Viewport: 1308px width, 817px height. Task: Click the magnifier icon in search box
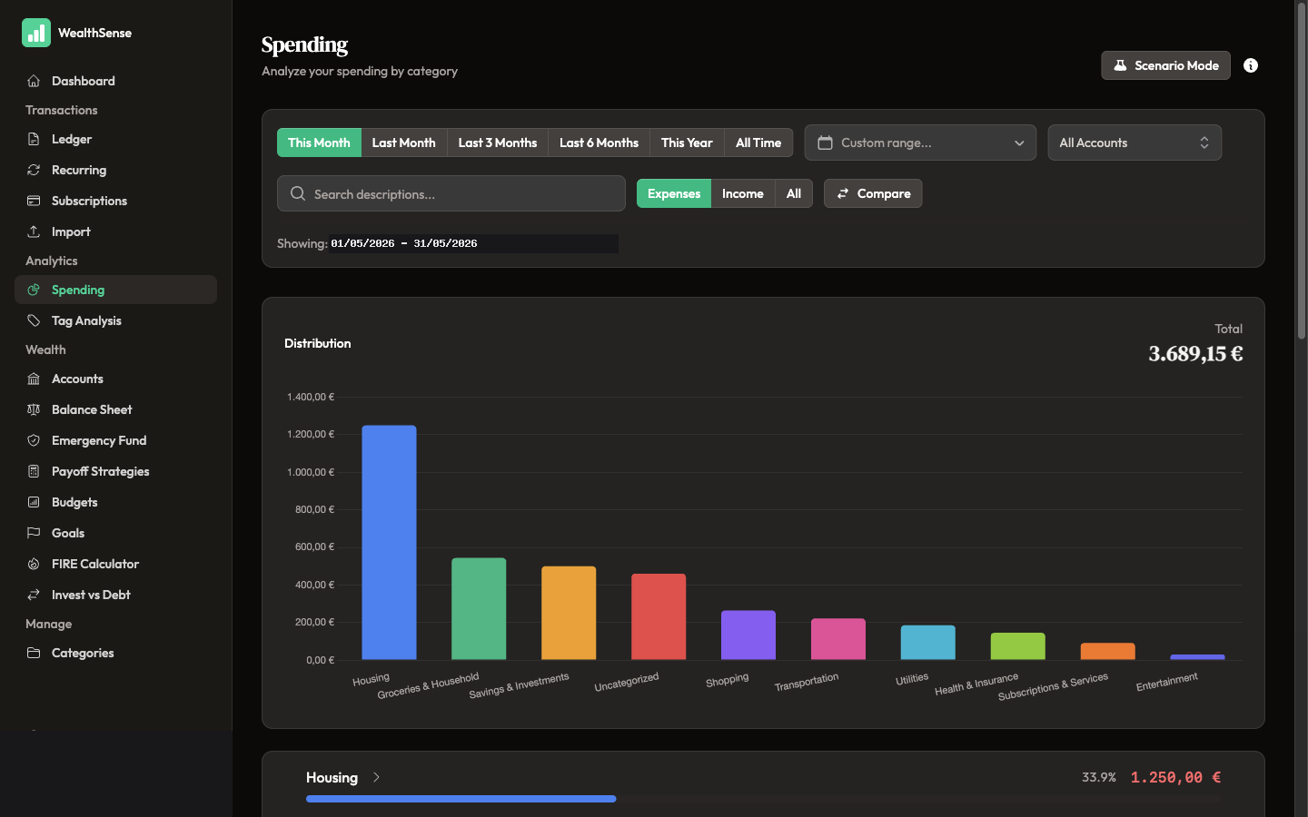(x=297, y=193)
